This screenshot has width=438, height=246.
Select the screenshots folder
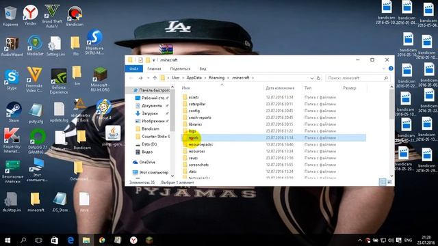click(x=198, y=165)
